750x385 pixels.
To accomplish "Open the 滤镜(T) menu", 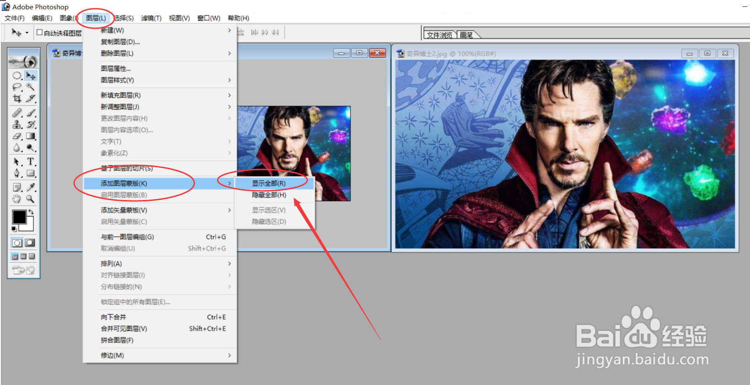I will tap(151, 18).
